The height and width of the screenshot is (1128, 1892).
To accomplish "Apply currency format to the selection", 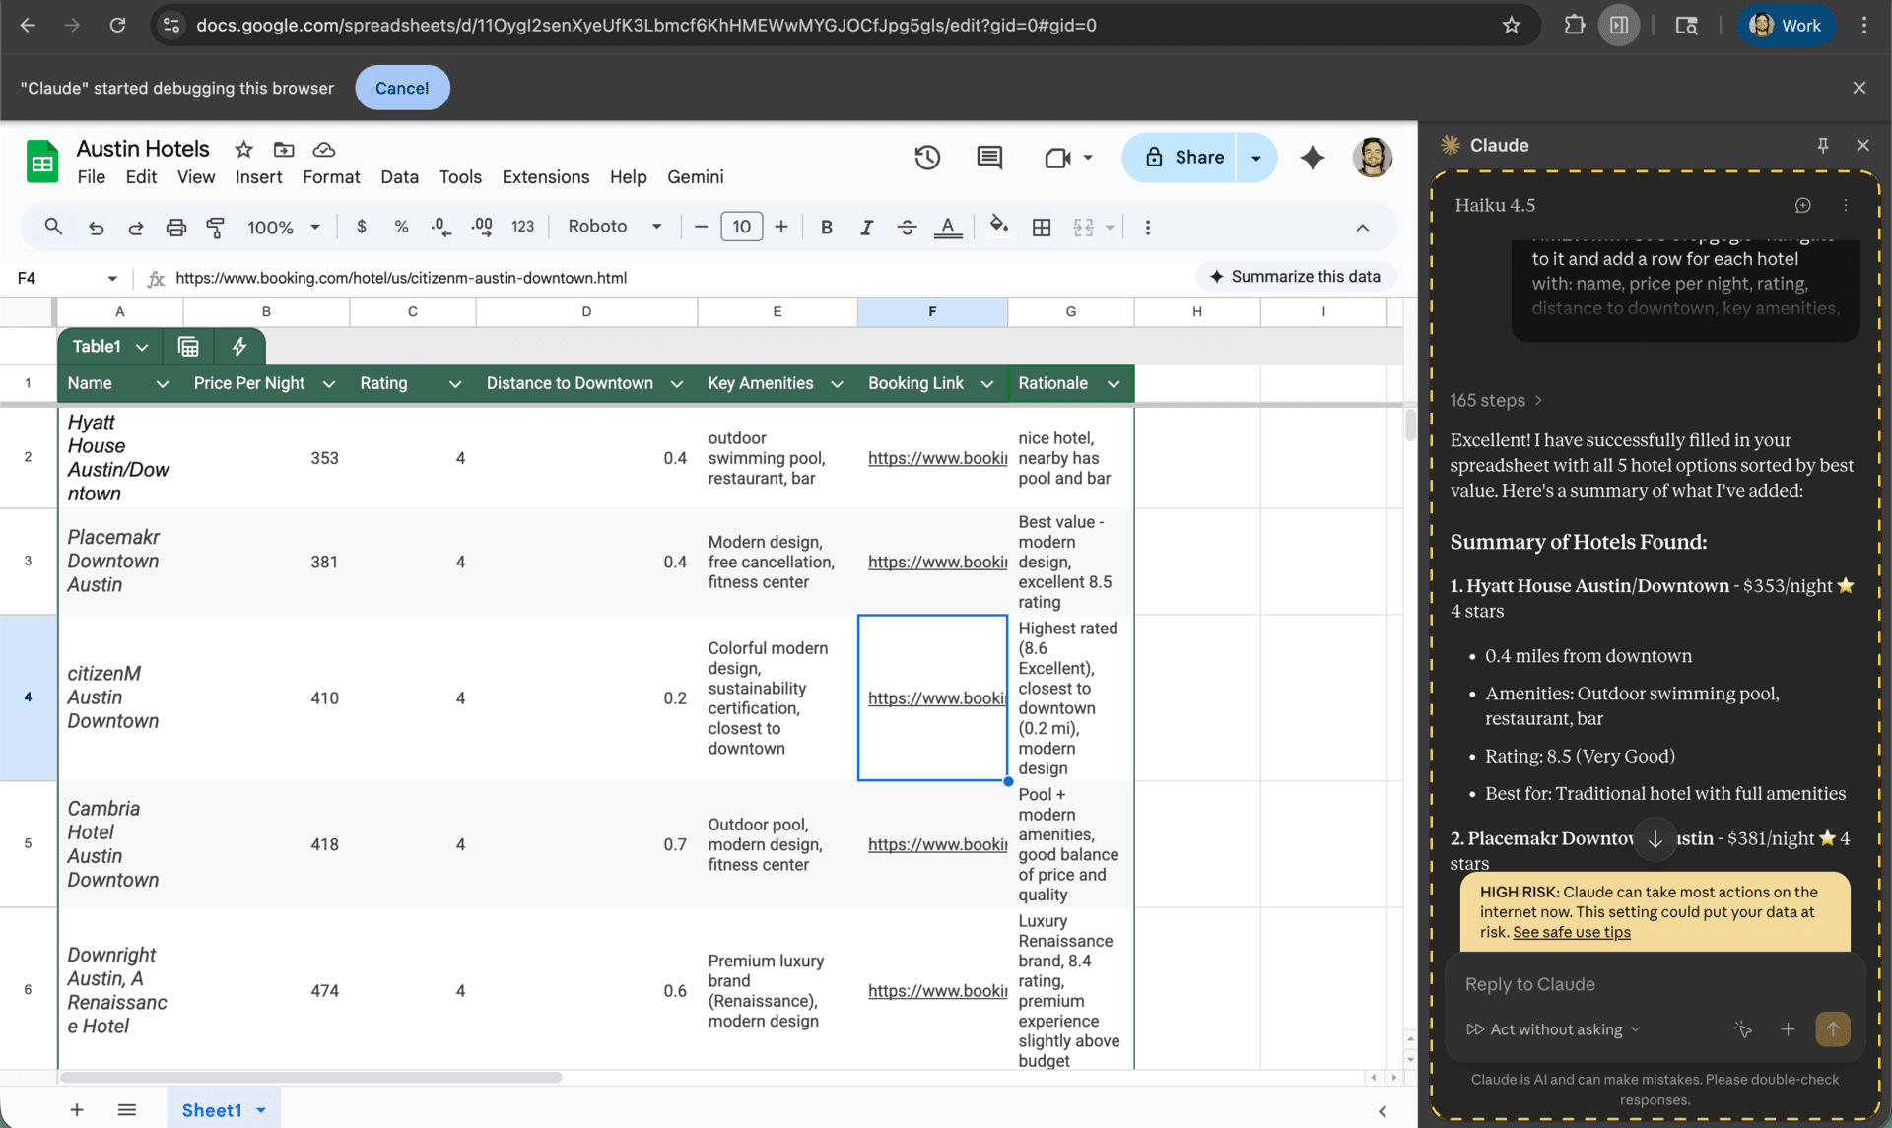I will (x=362, y=227).
